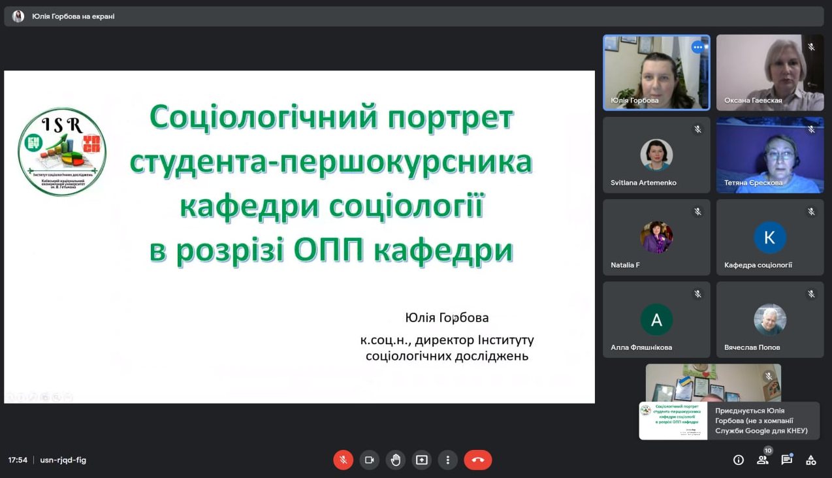Raise your hand in the meeting
The width and height of the screenshot is (832, 478).
coord(395,460)
